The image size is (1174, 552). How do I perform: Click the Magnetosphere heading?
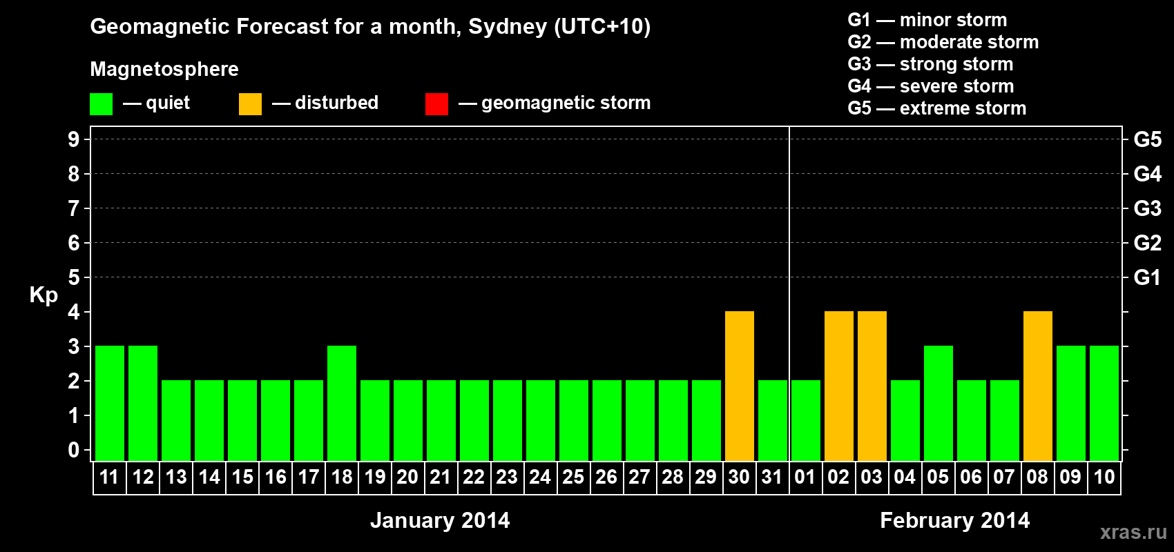(164, 70)
